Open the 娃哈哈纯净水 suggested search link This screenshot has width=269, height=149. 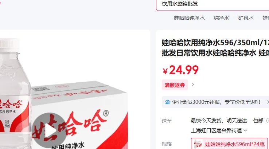[189, 18]
